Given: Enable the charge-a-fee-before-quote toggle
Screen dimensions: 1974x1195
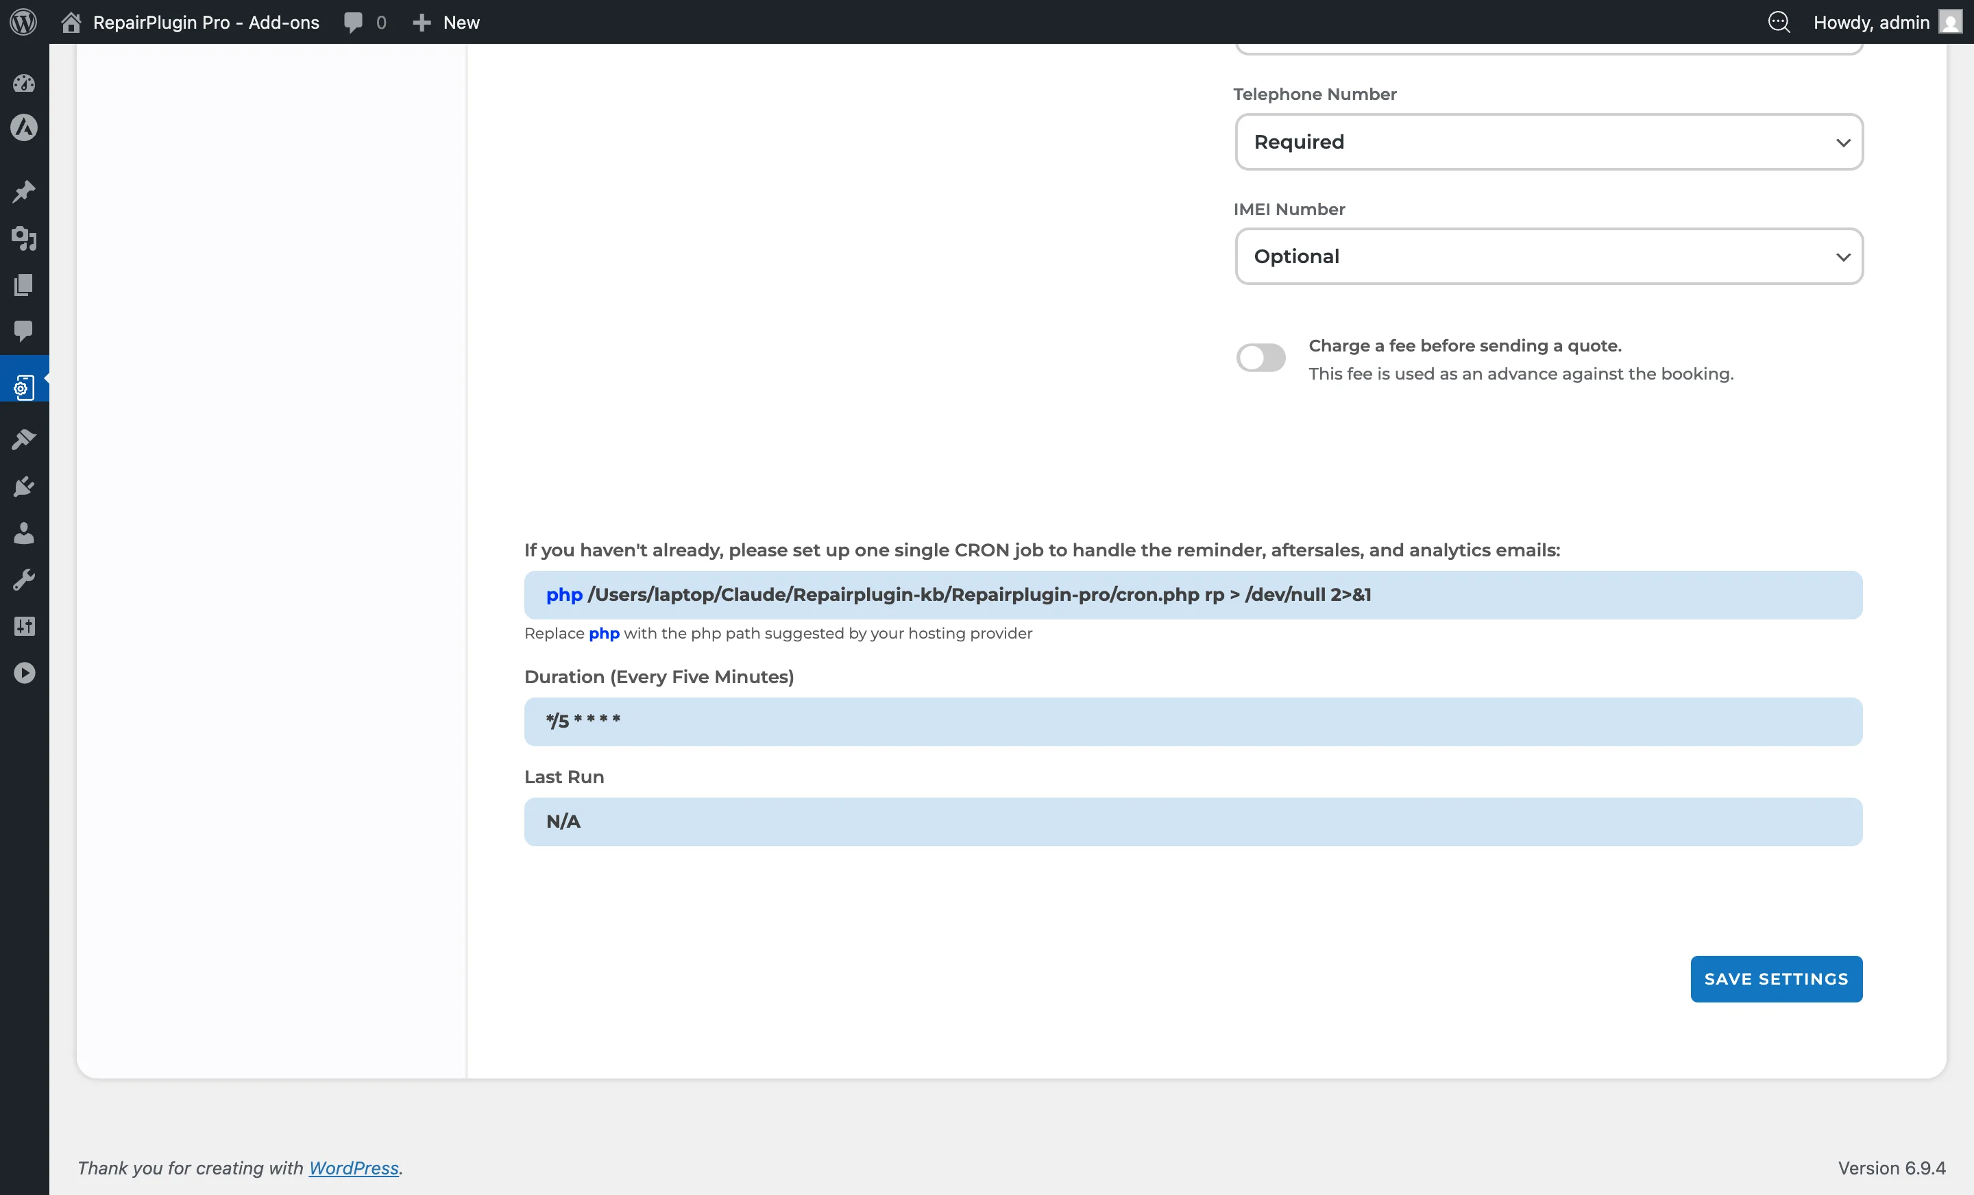Looking at the screenshot, I should pyautogui.click(x=1260, y=357).
